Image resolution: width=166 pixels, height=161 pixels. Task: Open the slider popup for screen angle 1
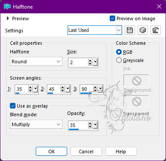(35, 89)
